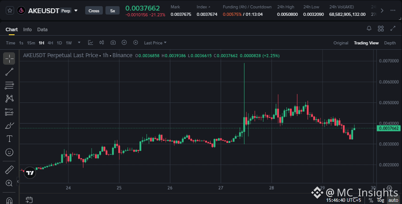Select the trend line drawing tool

(x=9, y=72)
